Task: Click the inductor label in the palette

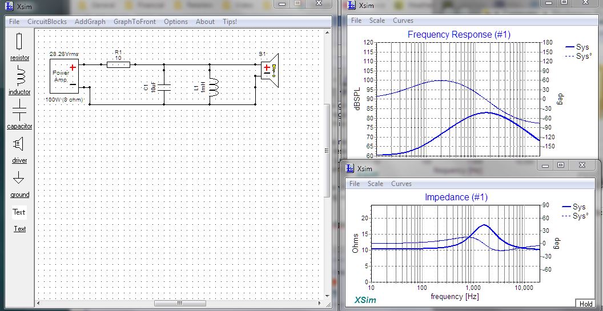Action: tap(19, 92)
